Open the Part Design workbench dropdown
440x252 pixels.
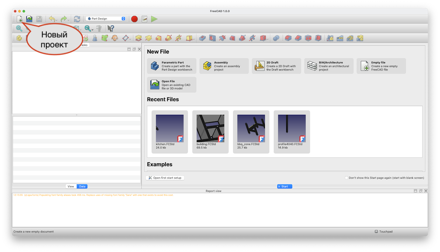point(106,19)
